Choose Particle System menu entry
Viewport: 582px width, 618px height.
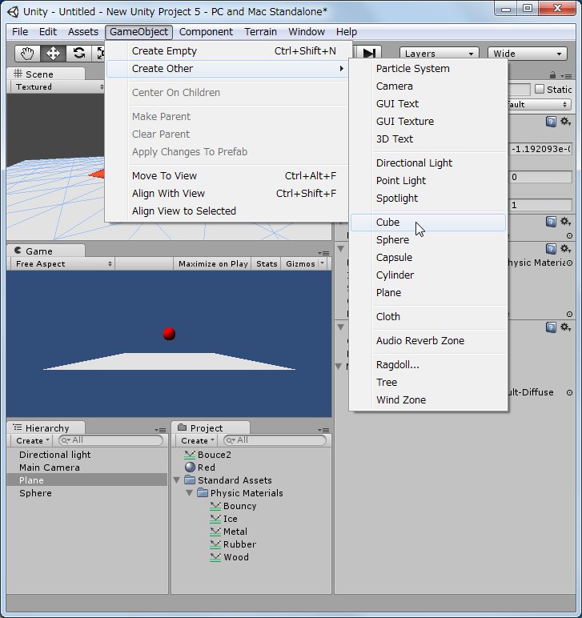tap(428, 69)
